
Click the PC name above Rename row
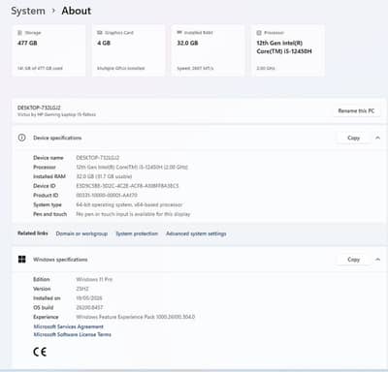(x=39, y=108)
